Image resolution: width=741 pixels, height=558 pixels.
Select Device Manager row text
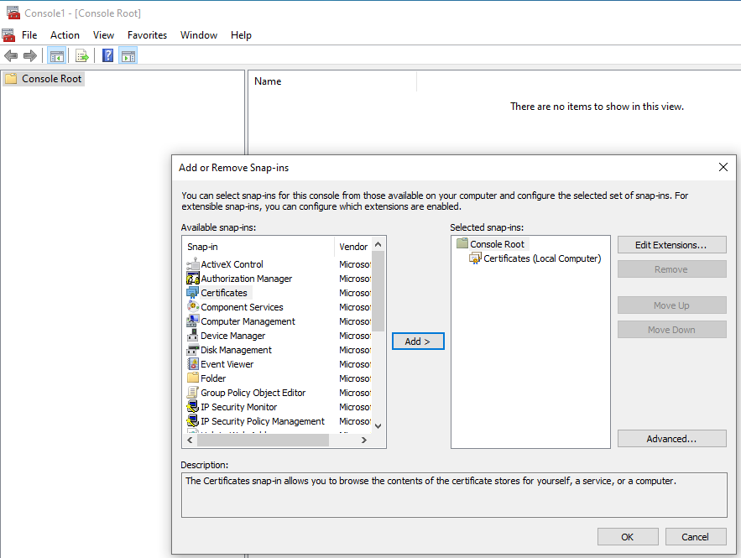233,336
